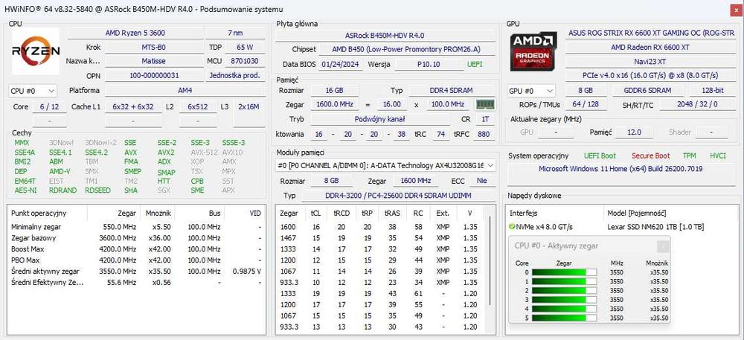Click the tCL column header
This screenshot has height=340, width=744.
click(x=315, y=214)
